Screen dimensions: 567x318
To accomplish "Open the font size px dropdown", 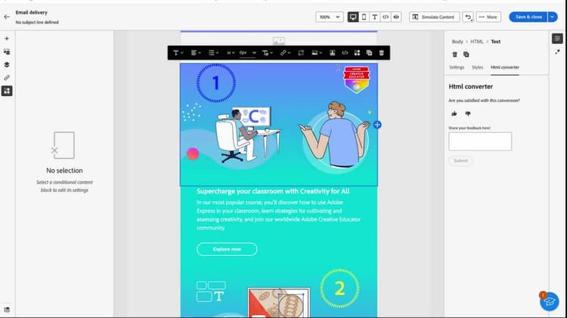I will pos(247,53).
